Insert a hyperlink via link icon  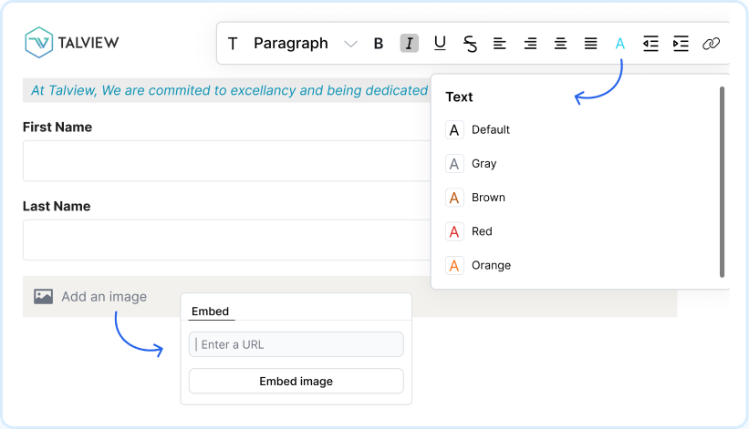pos(712,44)
